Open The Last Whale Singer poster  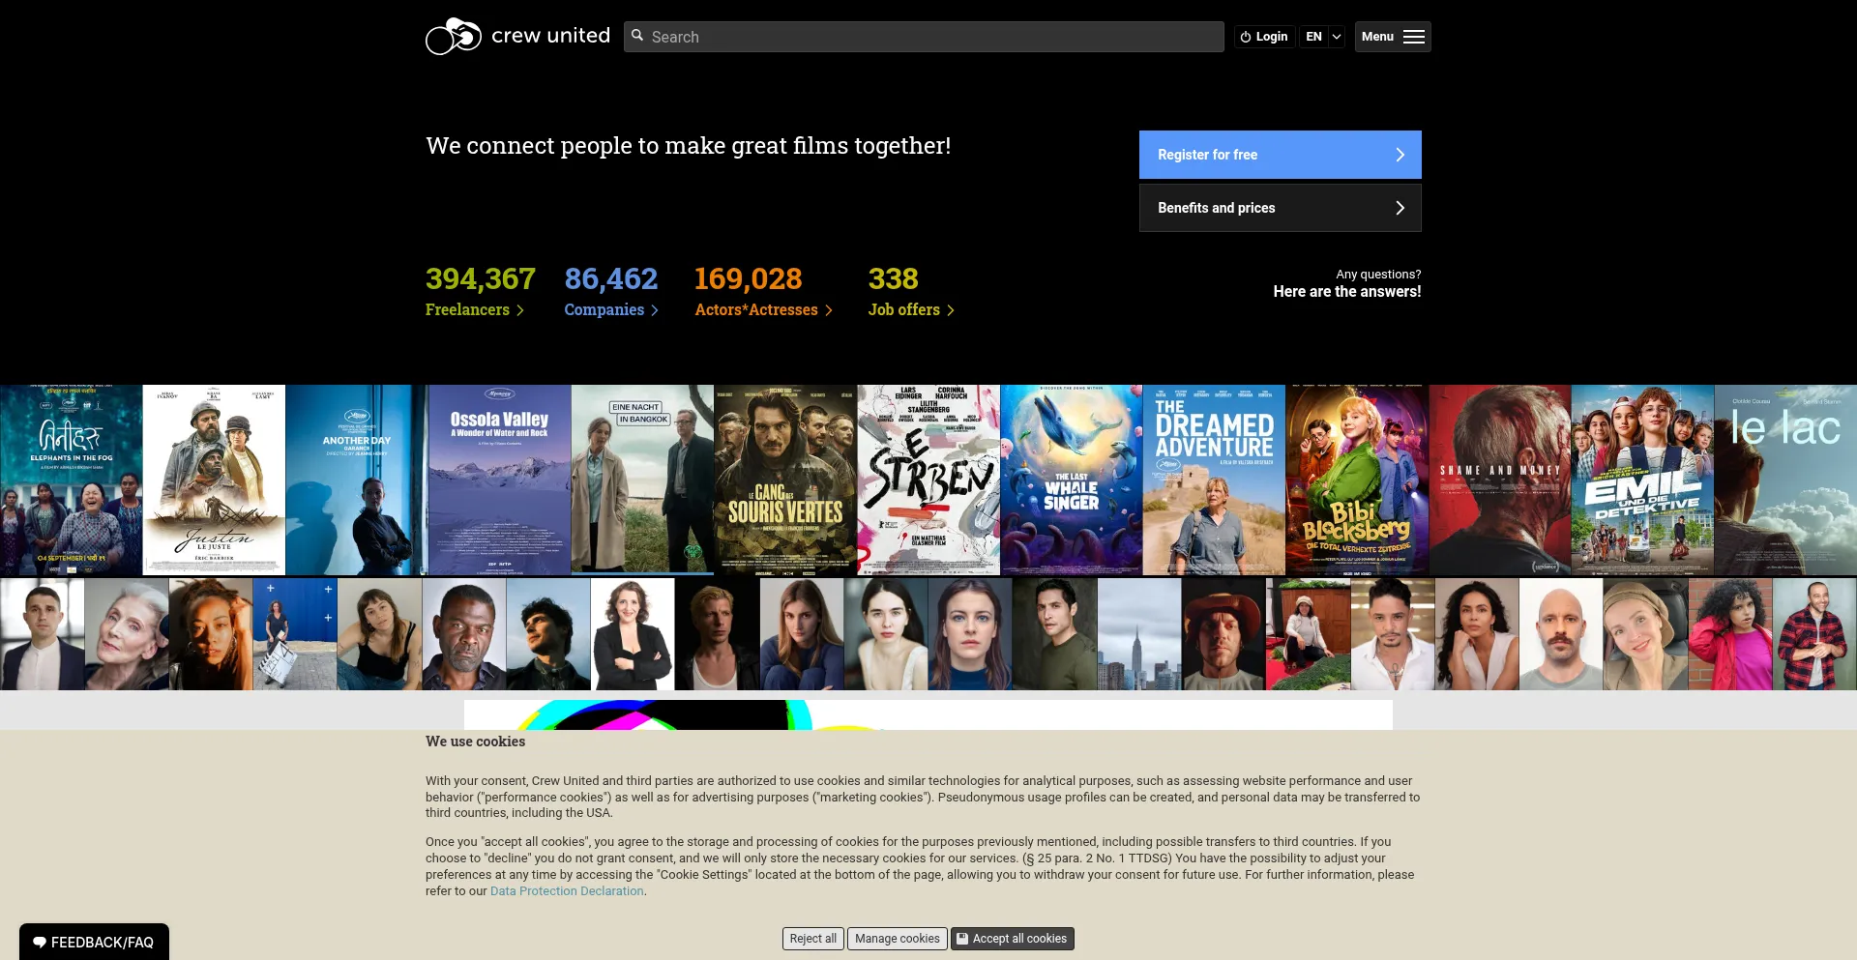1072,480
